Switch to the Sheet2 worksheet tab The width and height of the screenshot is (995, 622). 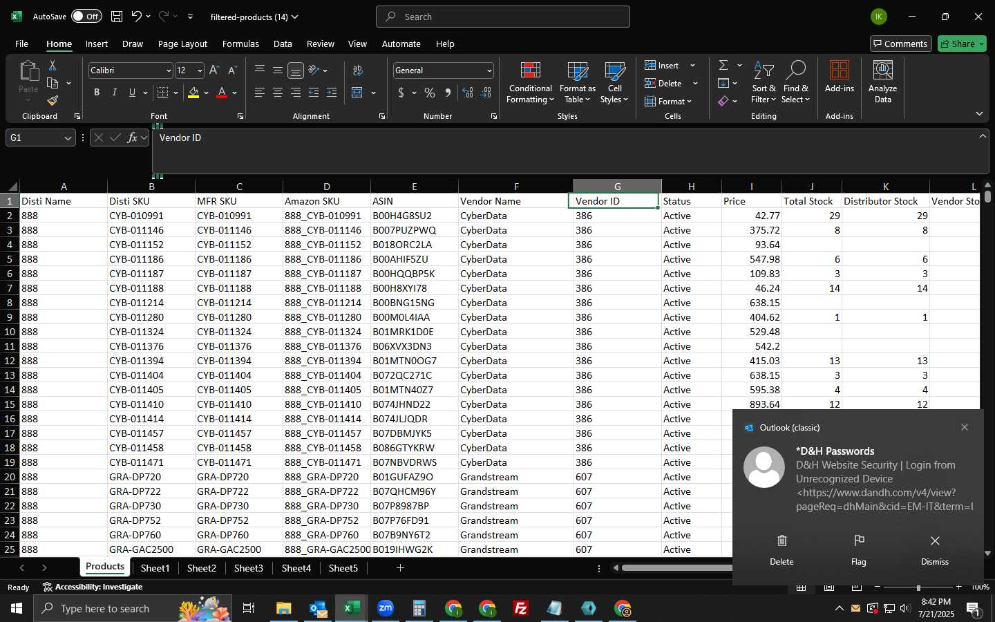[202, 568]
